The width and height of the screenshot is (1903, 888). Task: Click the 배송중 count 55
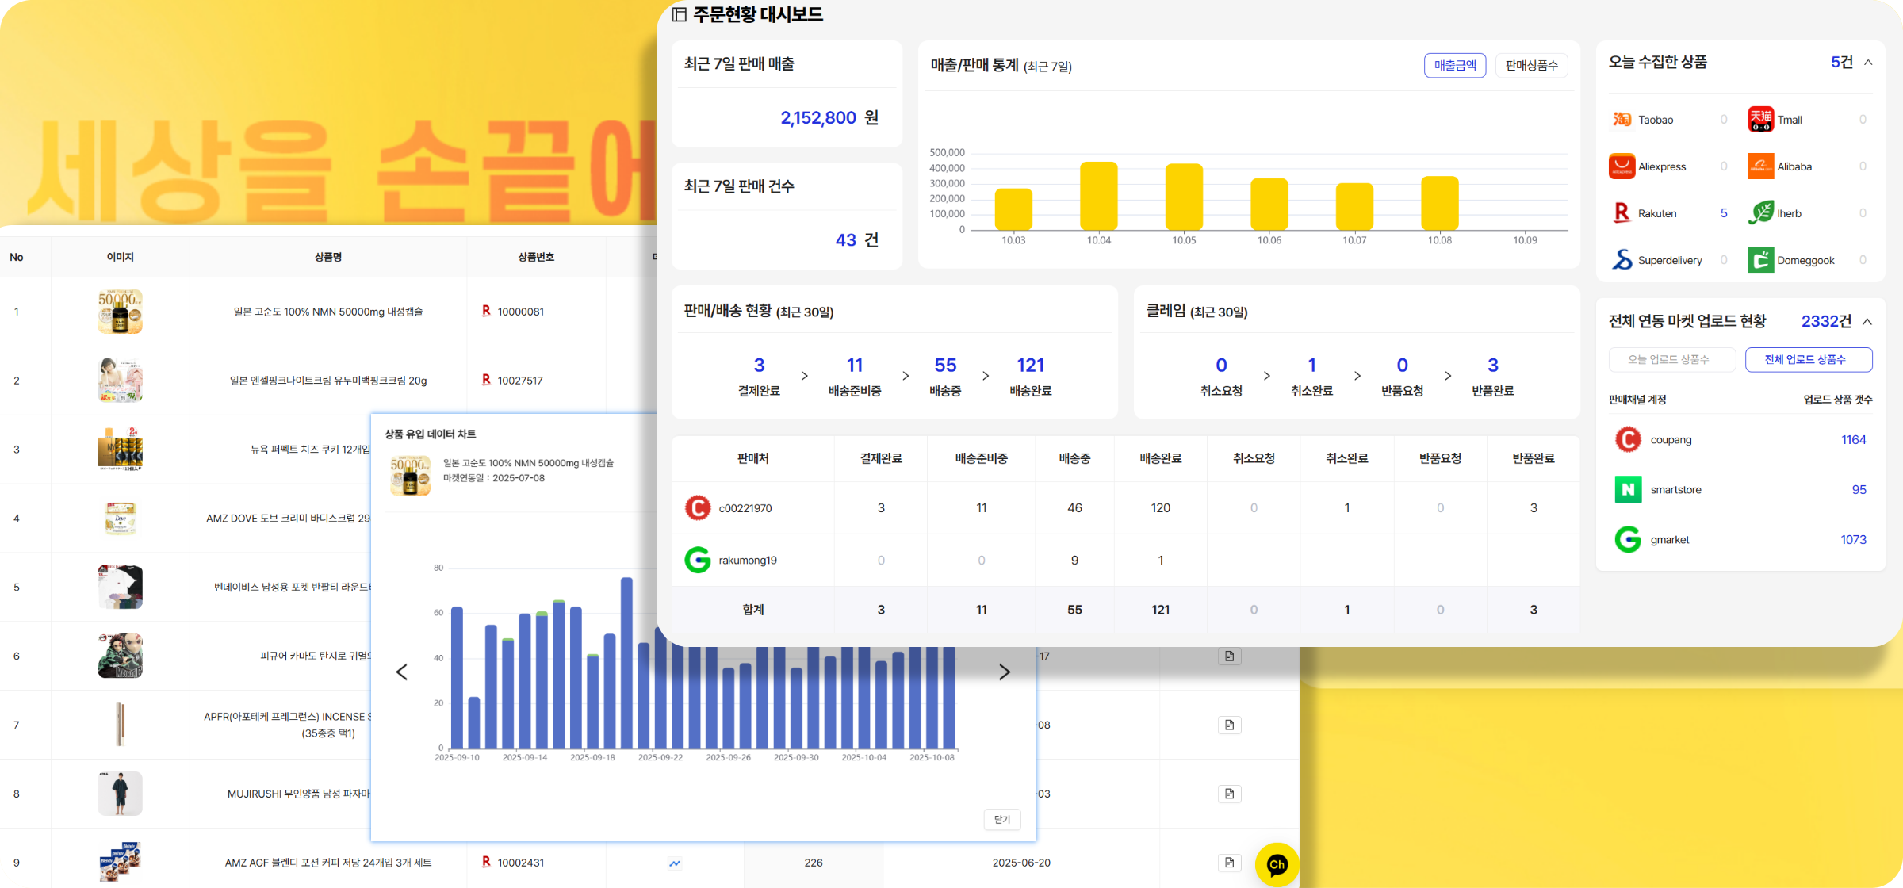[x=945, y=366]
